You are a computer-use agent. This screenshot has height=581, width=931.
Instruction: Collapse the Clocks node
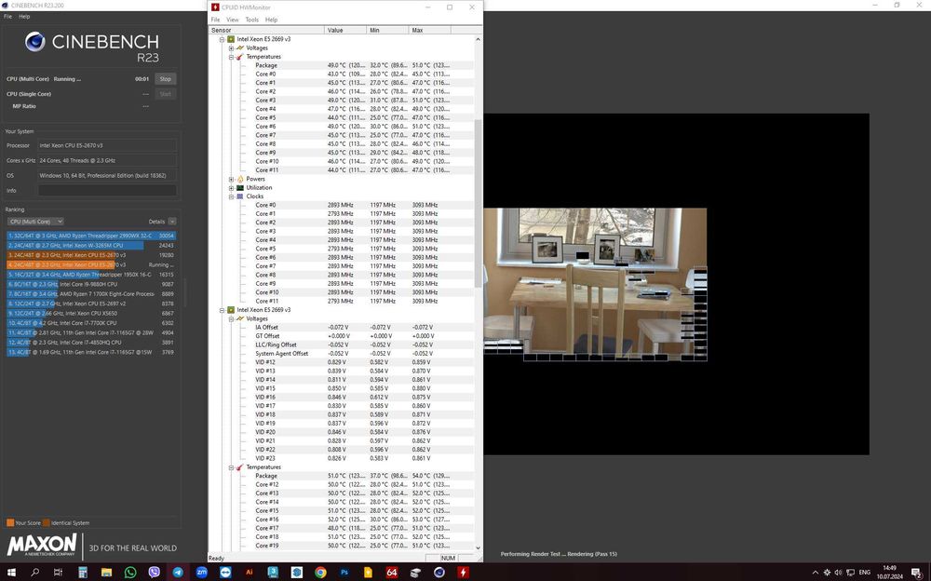point(231,196)
